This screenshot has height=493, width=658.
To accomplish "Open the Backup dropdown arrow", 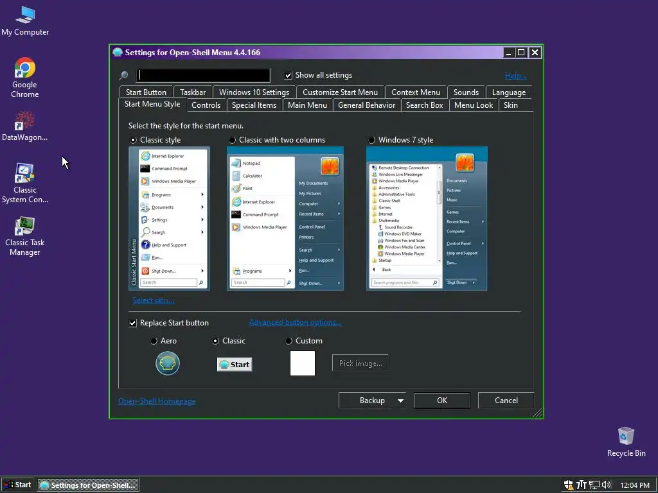I will coord(401,401).
